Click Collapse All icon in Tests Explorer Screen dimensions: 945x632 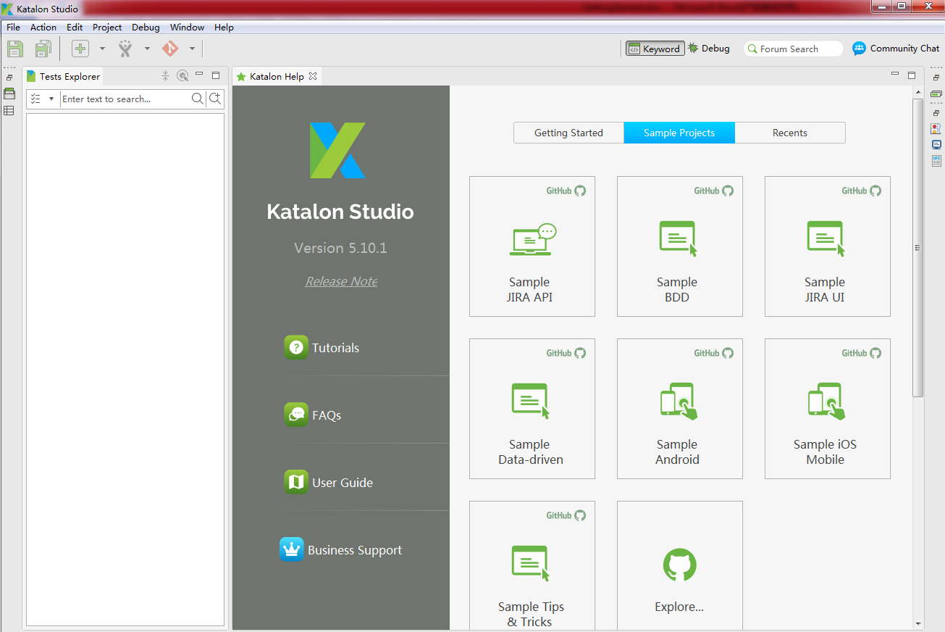coord(165,75)
